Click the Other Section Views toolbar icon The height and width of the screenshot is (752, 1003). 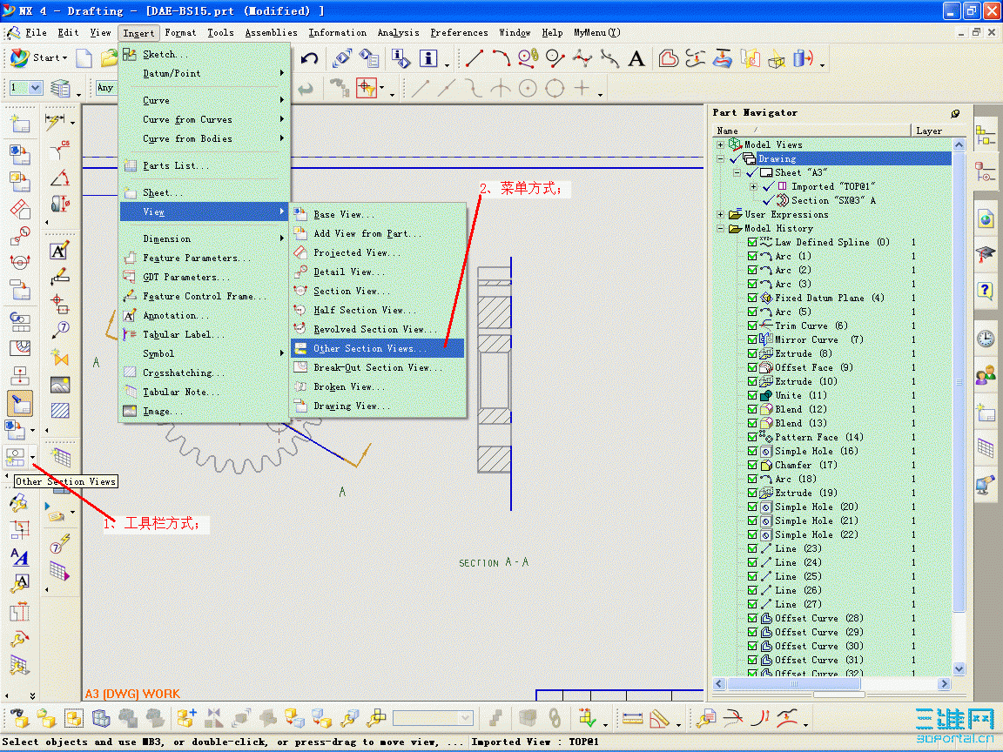tap(16, 457)
